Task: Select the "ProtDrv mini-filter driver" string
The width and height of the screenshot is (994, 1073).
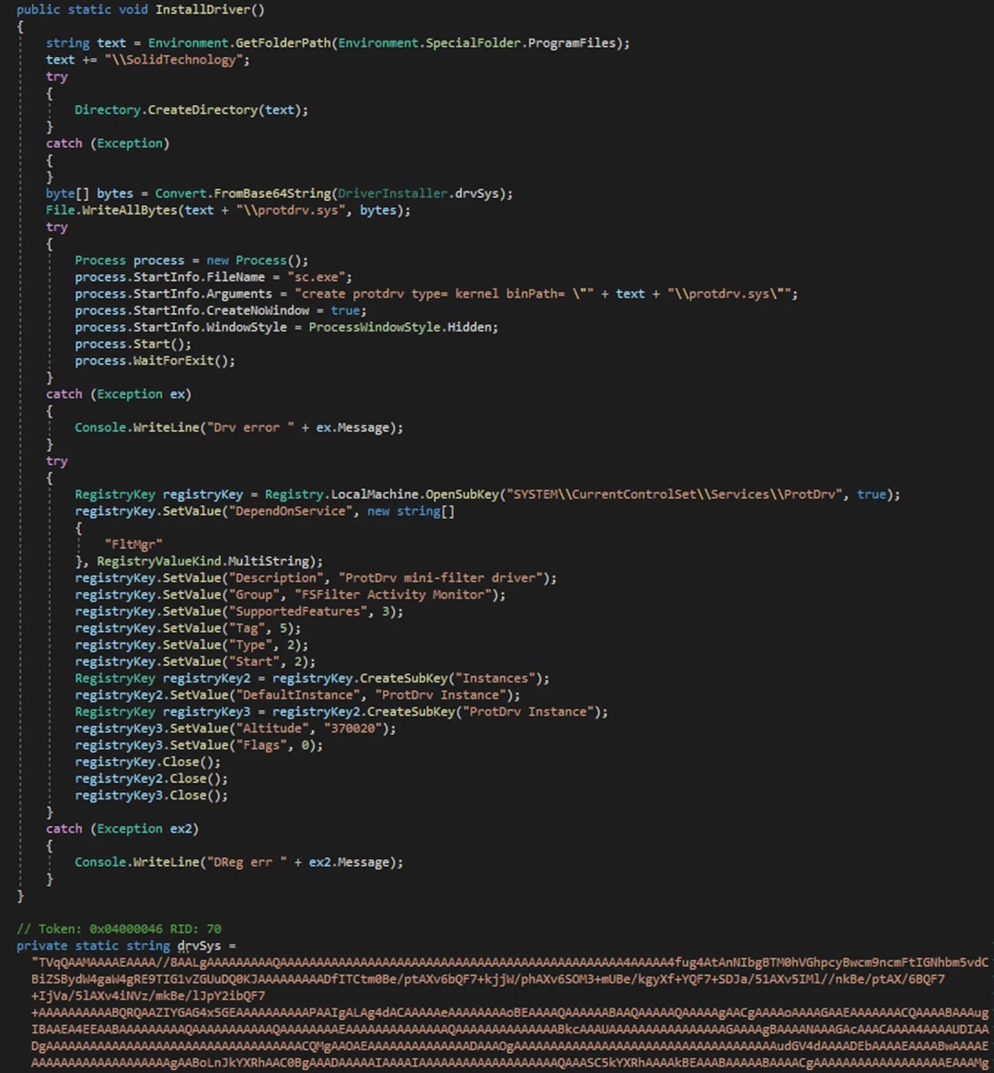Action: [x=440, y=578]
